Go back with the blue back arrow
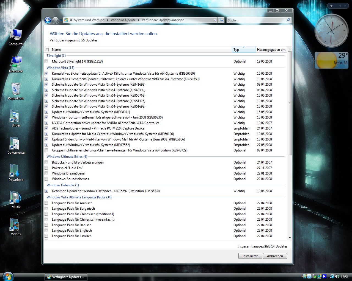This screenshot has width=352, height=281. coord(48,20)
